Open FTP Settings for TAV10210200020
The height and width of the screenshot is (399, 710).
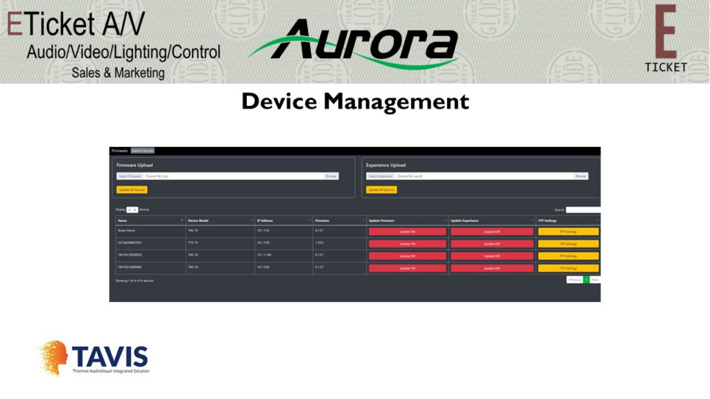pyautogui.click(x=569, y=256)
